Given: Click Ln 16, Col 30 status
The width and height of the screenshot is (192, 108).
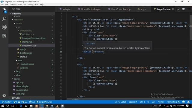Looking at the screenshot, I should pyautogui.click(x=121, y=102).
